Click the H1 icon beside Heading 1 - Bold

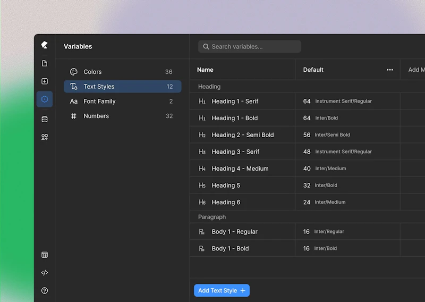coord(202,118)
